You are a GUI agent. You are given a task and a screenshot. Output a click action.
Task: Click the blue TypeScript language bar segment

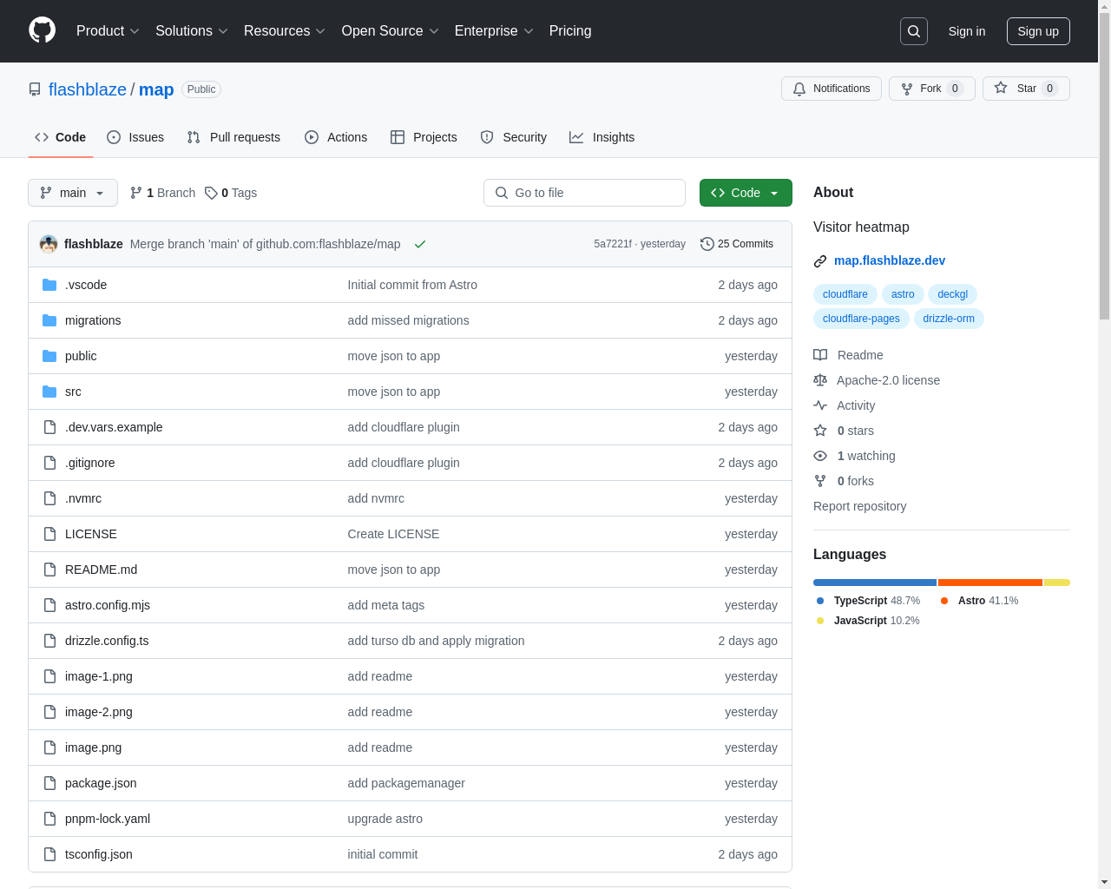click(875, 583)
